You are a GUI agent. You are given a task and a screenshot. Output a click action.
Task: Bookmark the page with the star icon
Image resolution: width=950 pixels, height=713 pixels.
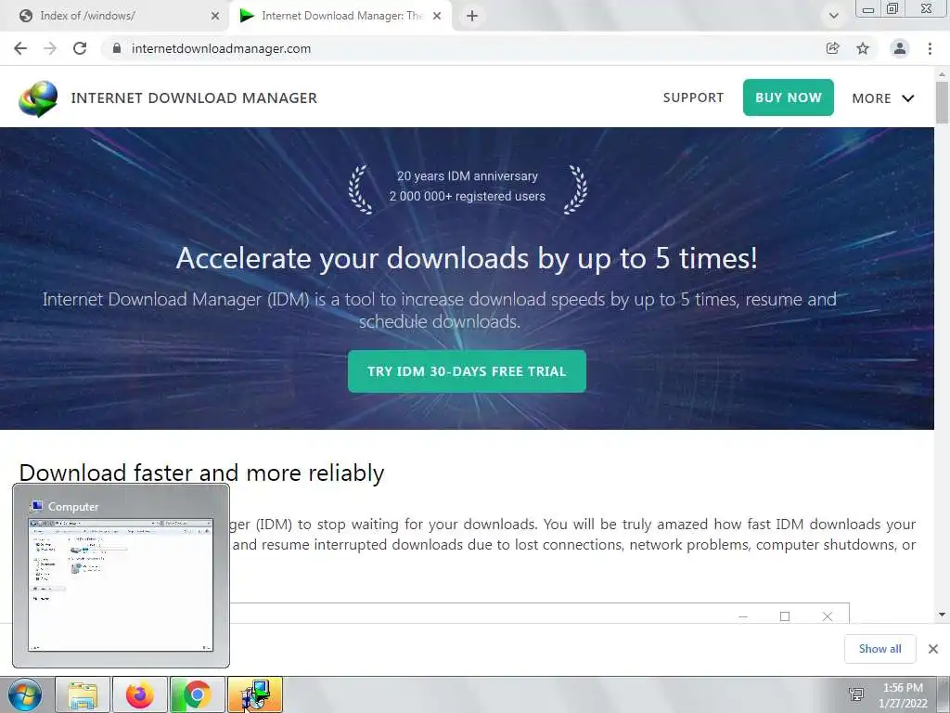click(x=863, y=48)
